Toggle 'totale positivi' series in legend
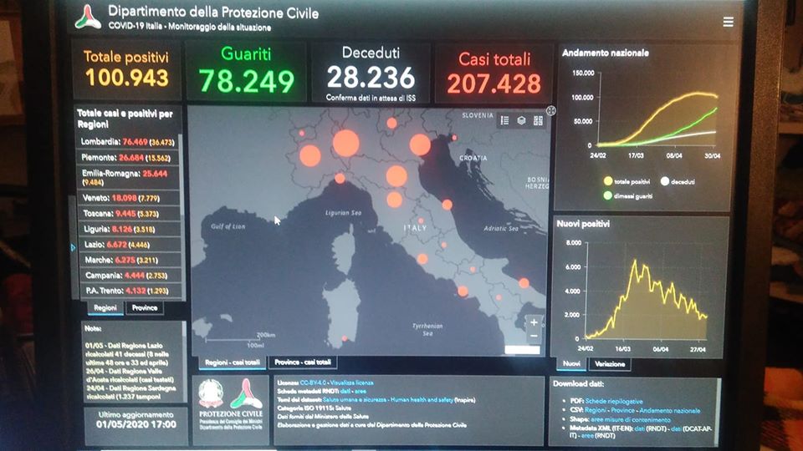The height and width of the screenshot is (451, 803). click(x=627, y=181)
